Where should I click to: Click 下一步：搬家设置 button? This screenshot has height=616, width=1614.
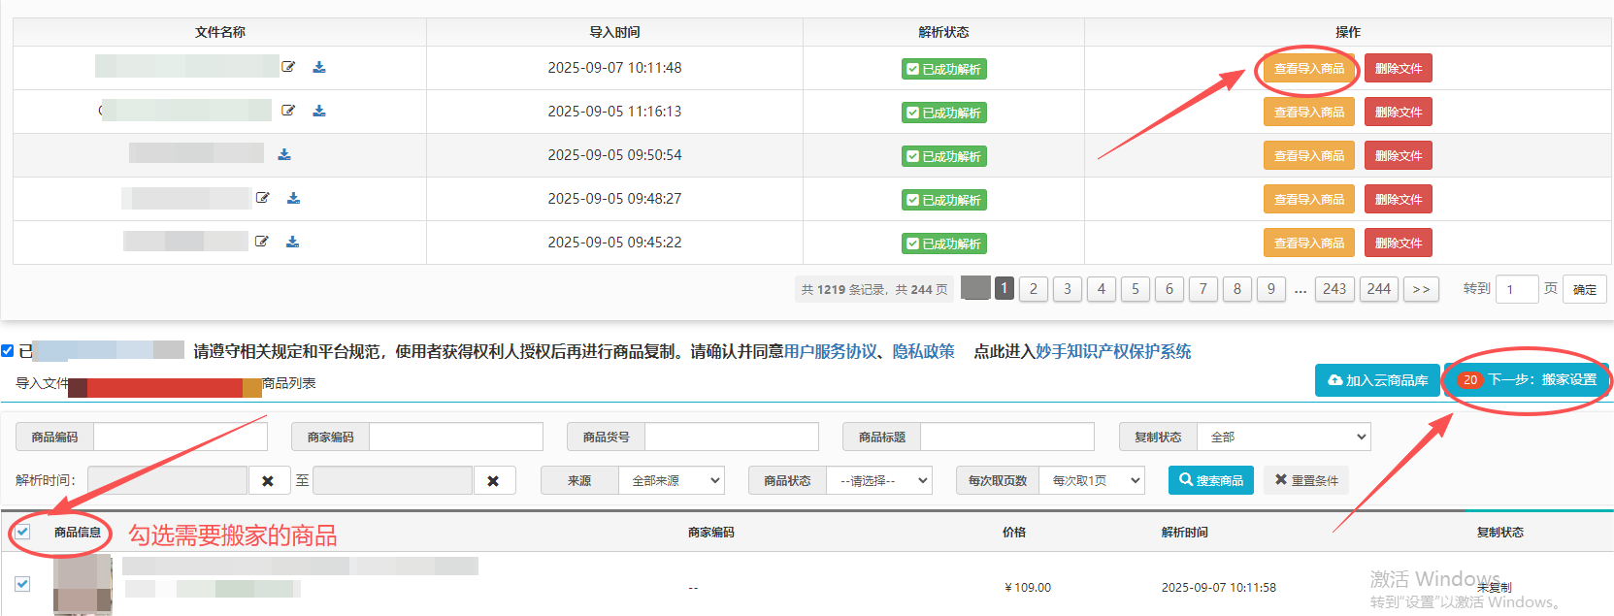coord(1528,380)
